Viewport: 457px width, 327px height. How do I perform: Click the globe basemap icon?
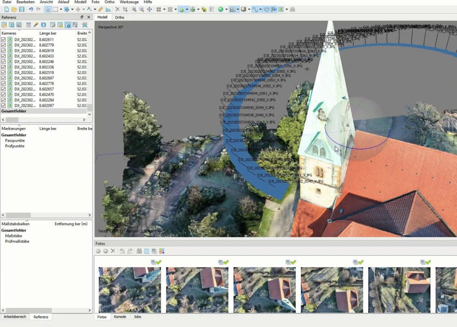[x=221, y=9]
